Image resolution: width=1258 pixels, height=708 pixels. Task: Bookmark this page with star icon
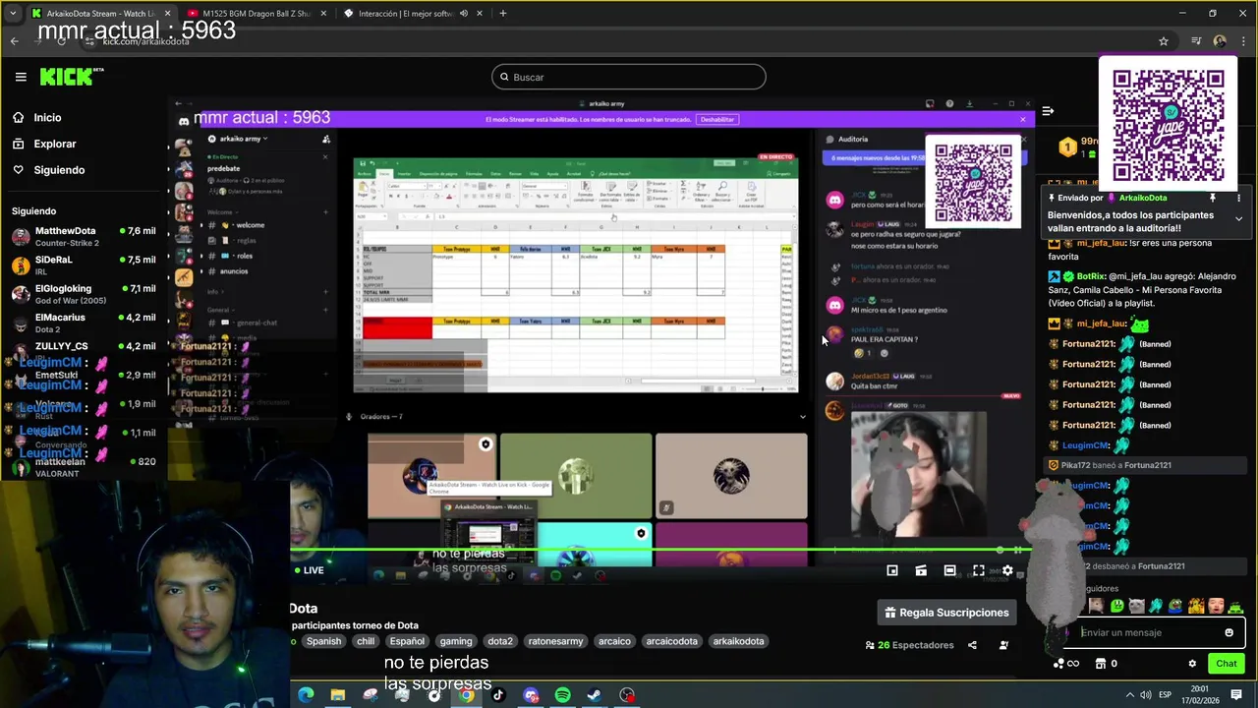click(1164, 41)
